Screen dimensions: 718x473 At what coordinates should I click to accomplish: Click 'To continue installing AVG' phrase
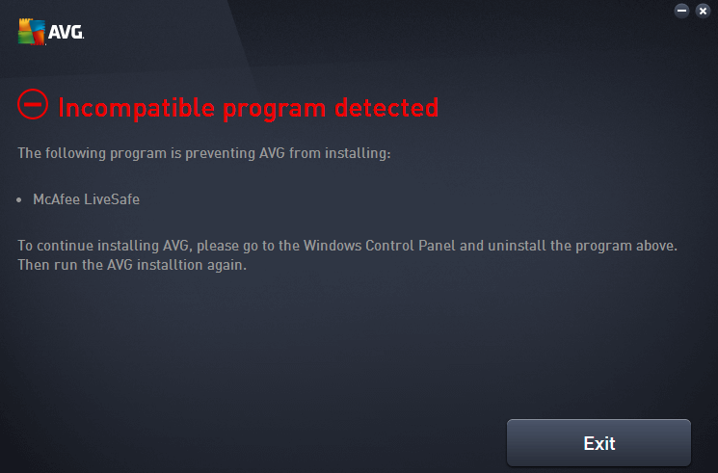pyautogui.click(x=104, y=246)
